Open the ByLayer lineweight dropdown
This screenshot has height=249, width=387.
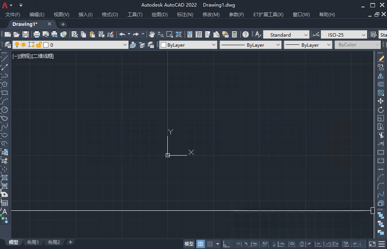pyautogui.click(x=329, y=45)
